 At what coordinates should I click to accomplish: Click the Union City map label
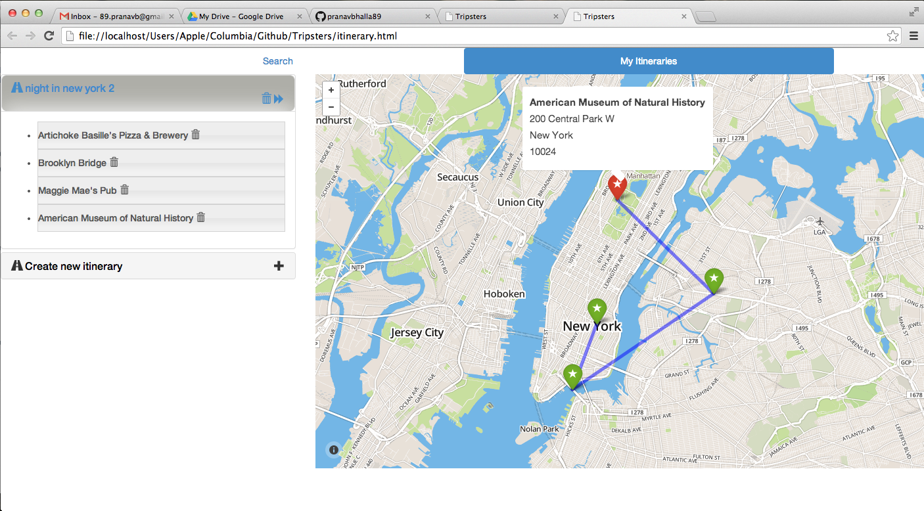coord(520,202)
